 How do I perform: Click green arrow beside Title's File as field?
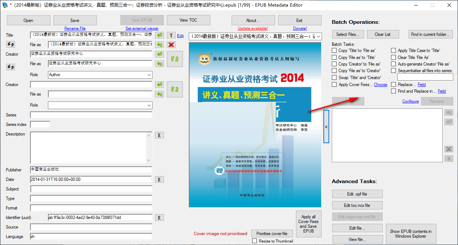pos(159,45)
